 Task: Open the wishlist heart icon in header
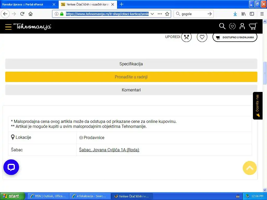coord(232,26)
